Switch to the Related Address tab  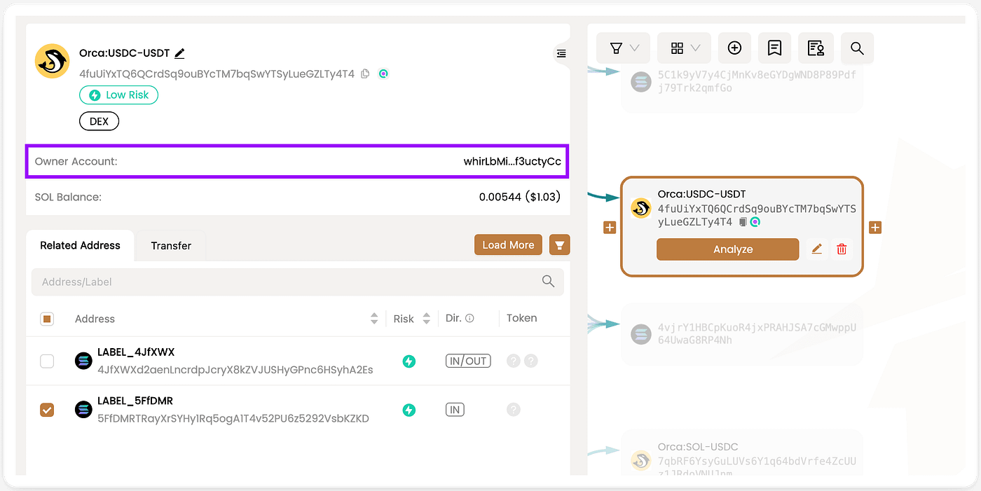(80, 245)
